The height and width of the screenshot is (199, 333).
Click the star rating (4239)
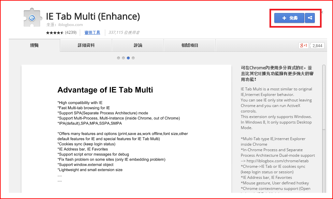point(61,33)
